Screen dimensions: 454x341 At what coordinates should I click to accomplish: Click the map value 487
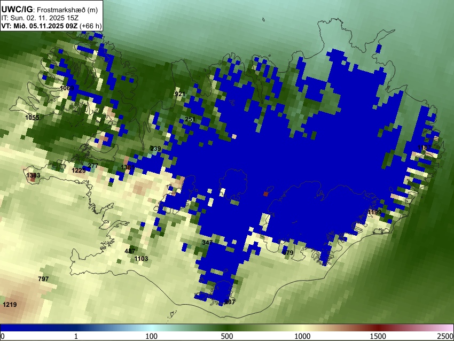point(130,251)
